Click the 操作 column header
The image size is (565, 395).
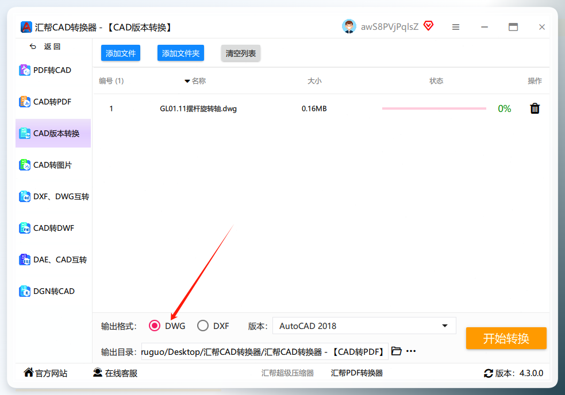(535, 80)
